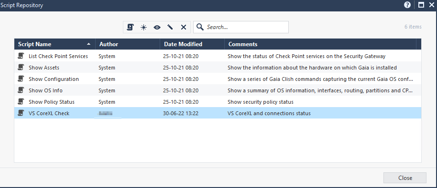Screen dimensions: 437x188
Task: Click script icon beside VS CoreXL Check
Action: (x=21, y=113)
